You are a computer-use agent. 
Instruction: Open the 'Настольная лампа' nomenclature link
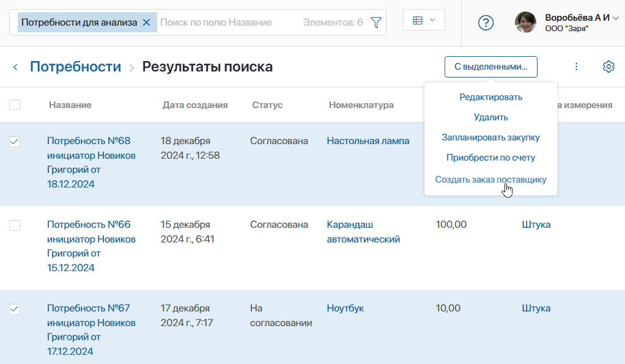click(368, 141)
